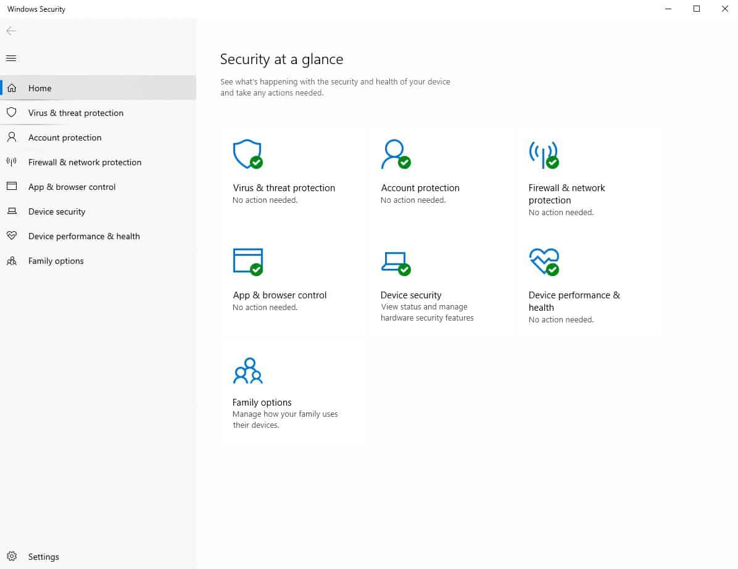This screenshot has width=738, height=569.
Task: Click 'Manage how your family uses their devices.'
Action: pos(284,419)
